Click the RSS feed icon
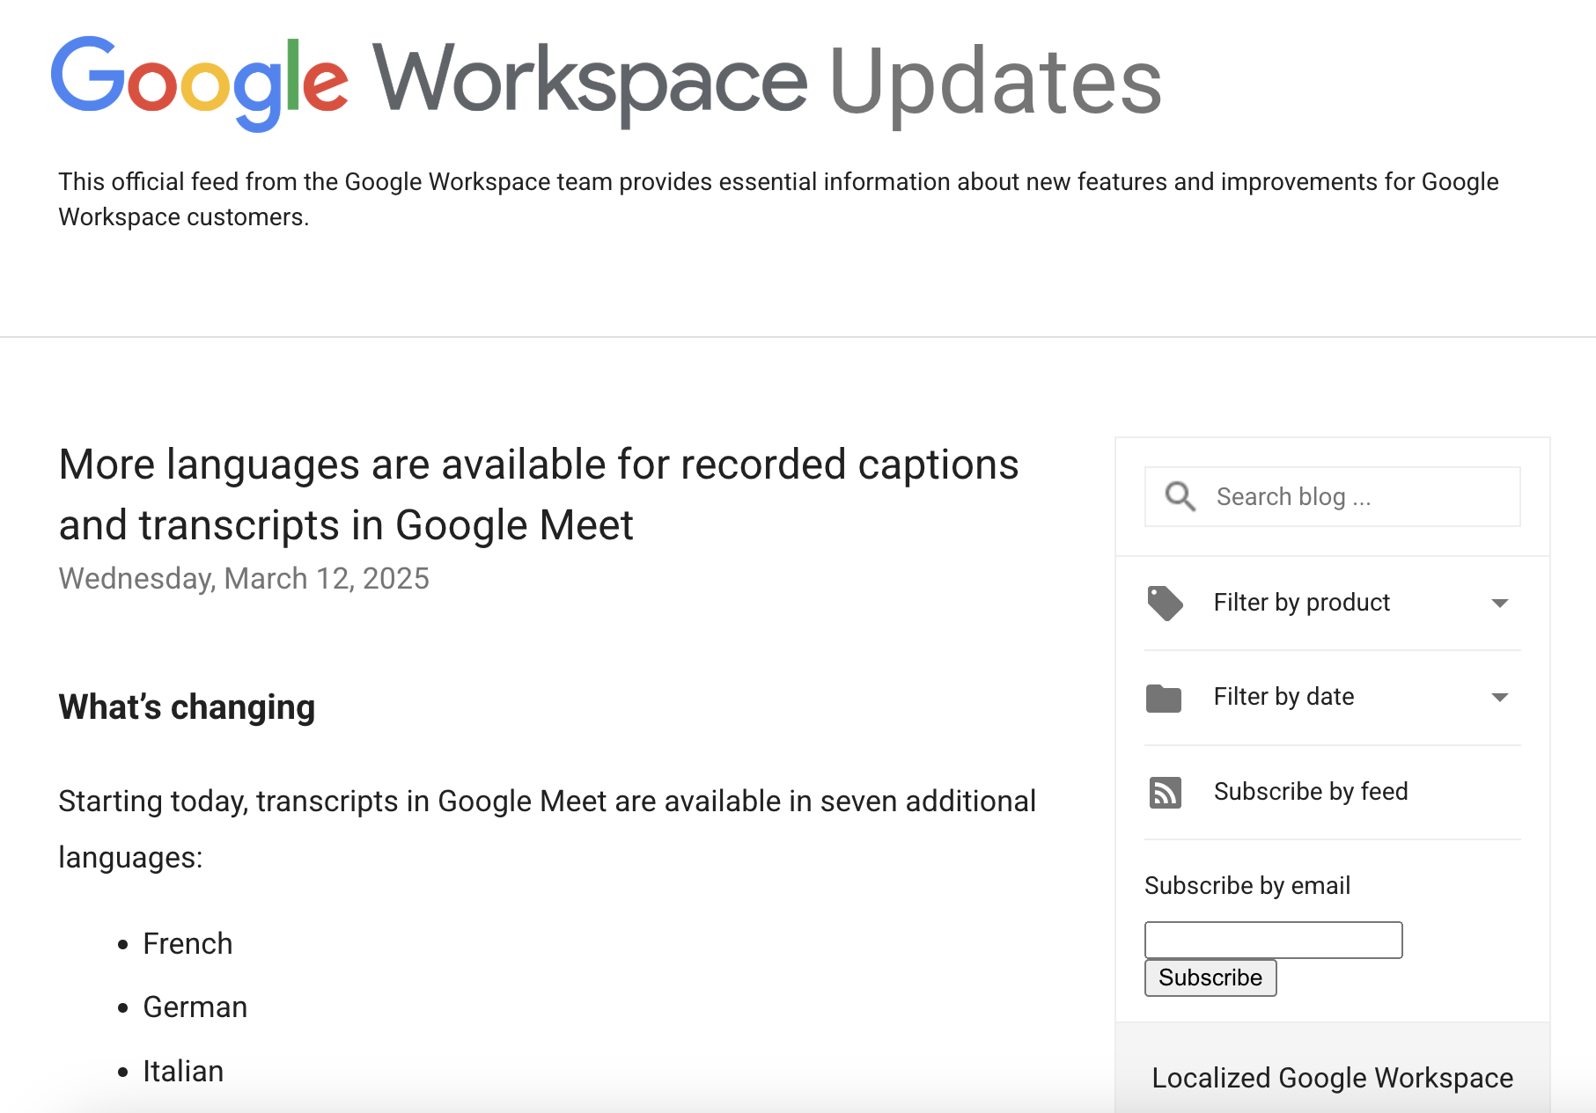 pyautogui.click(x=1166, y=792)
